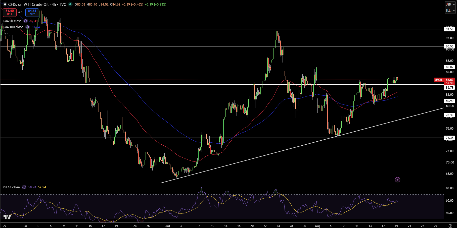457x228 pixels.
Task: Select the RSI 14 close legend
Action: click(x=11, y=187)
